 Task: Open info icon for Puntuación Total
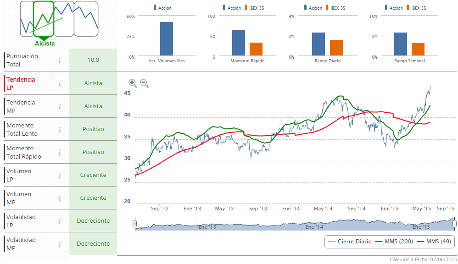pyautogui.click(x=60, y=60)
